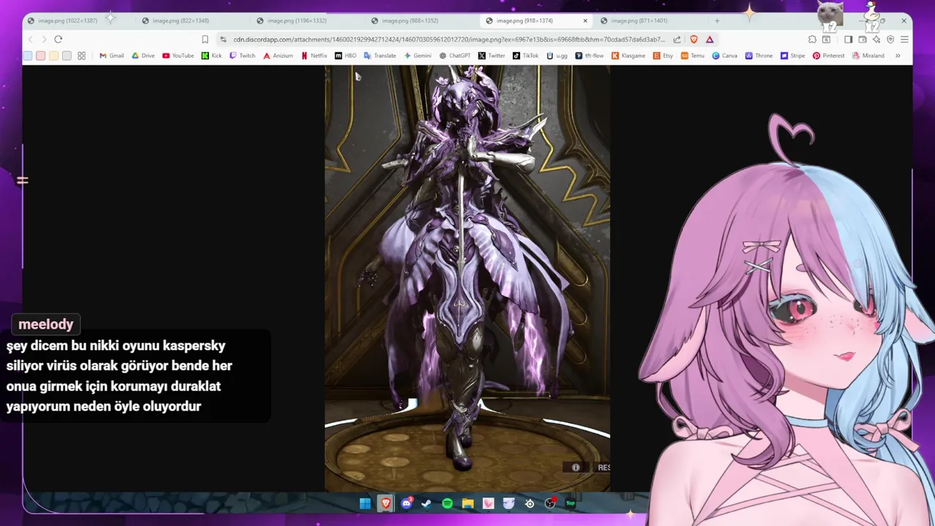This screenshot has width=935, height=526.
Task: Open Throne bookmark
Action: click(759, 56)
